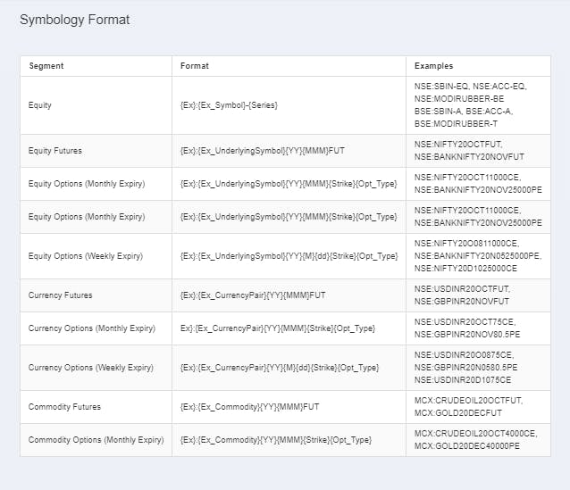Click the Commodity Futures format string
Screen dimensions: 570x490
(249, 407)
